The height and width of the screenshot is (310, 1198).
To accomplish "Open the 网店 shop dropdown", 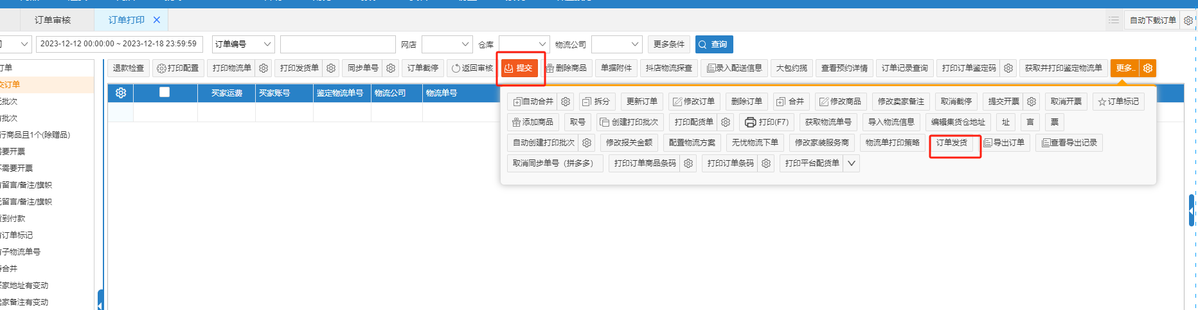I will 447,44.
